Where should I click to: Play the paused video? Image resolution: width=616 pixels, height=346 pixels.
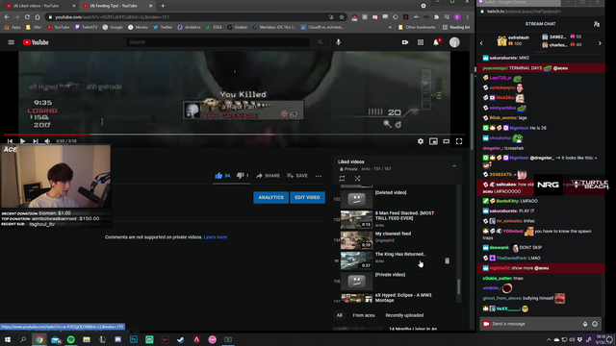tap(22, 141)
